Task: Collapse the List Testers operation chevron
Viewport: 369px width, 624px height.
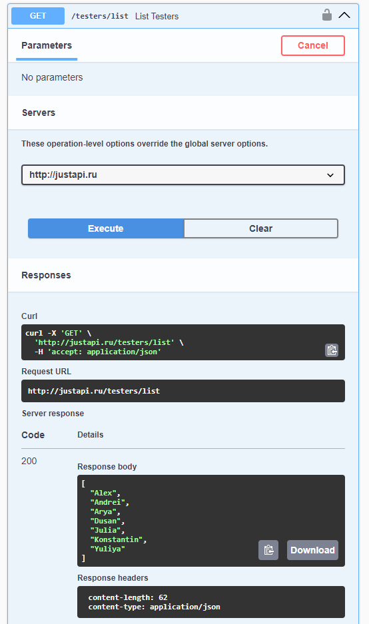Action: tap(344, 15)
